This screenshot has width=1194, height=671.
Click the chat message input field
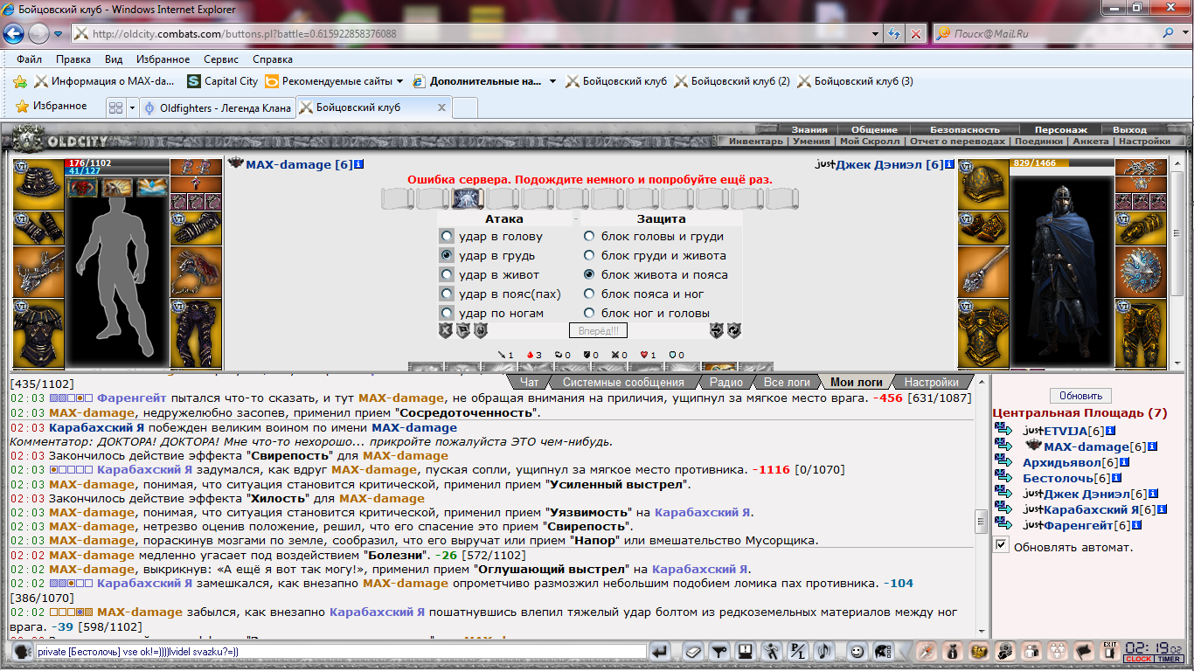(340, 651)
